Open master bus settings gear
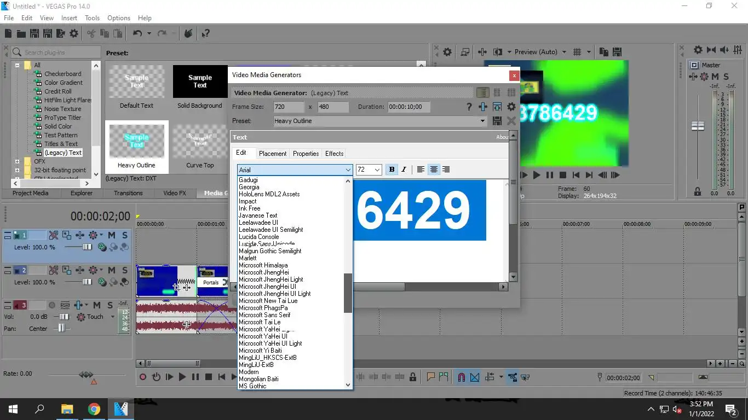This screenshot has width=748, height=420. click(698, 50)
